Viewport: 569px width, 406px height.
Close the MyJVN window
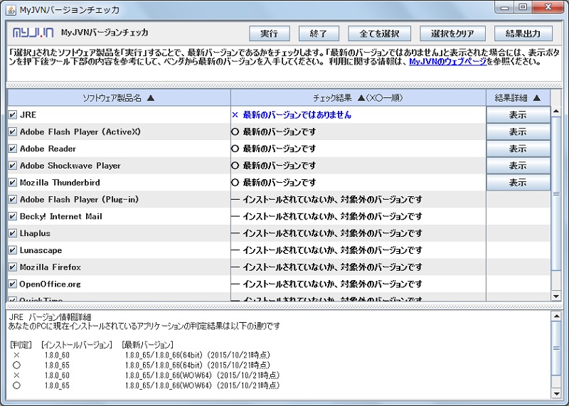tap(548, 8)
